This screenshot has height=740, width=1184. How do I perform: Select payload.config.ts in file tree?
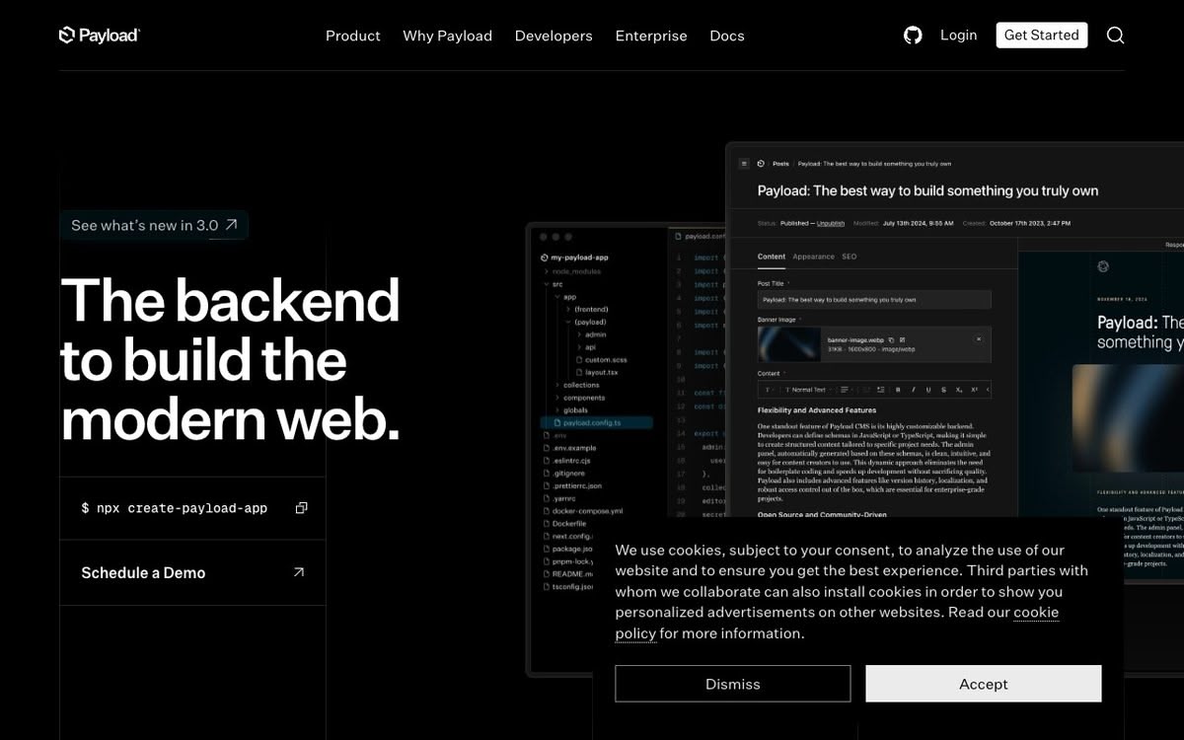(x=596, y=422)
